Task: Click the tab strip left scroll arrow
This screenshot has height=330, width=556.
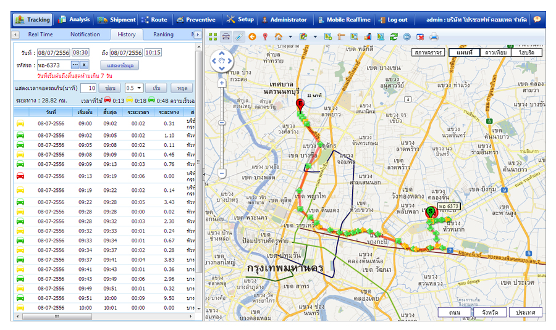Action: 15,35
